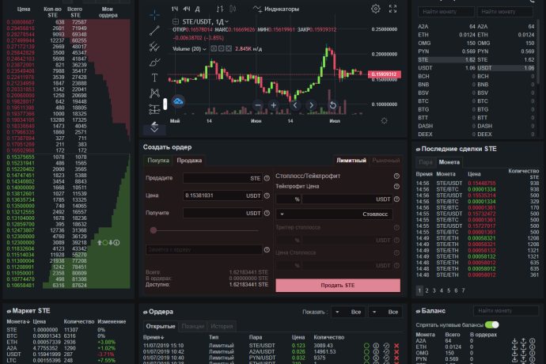Open Volume indicator settings

[x=221, y=49]
